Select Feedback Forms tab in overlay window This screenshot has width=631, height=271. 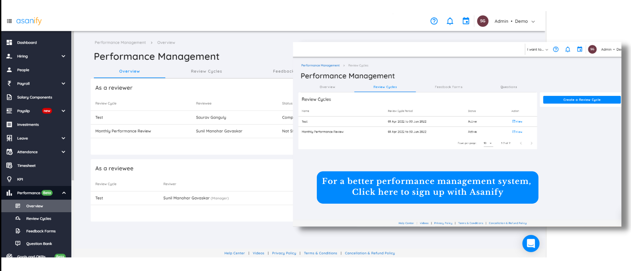[449, 87]
